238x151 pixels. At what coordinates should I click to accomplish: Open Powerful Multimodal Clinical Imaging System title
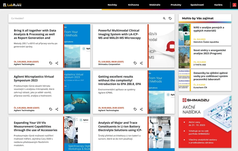[120, 34]
